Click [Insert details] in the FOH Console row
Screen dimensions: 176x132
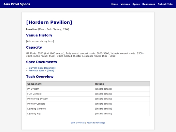pos(104,94)
